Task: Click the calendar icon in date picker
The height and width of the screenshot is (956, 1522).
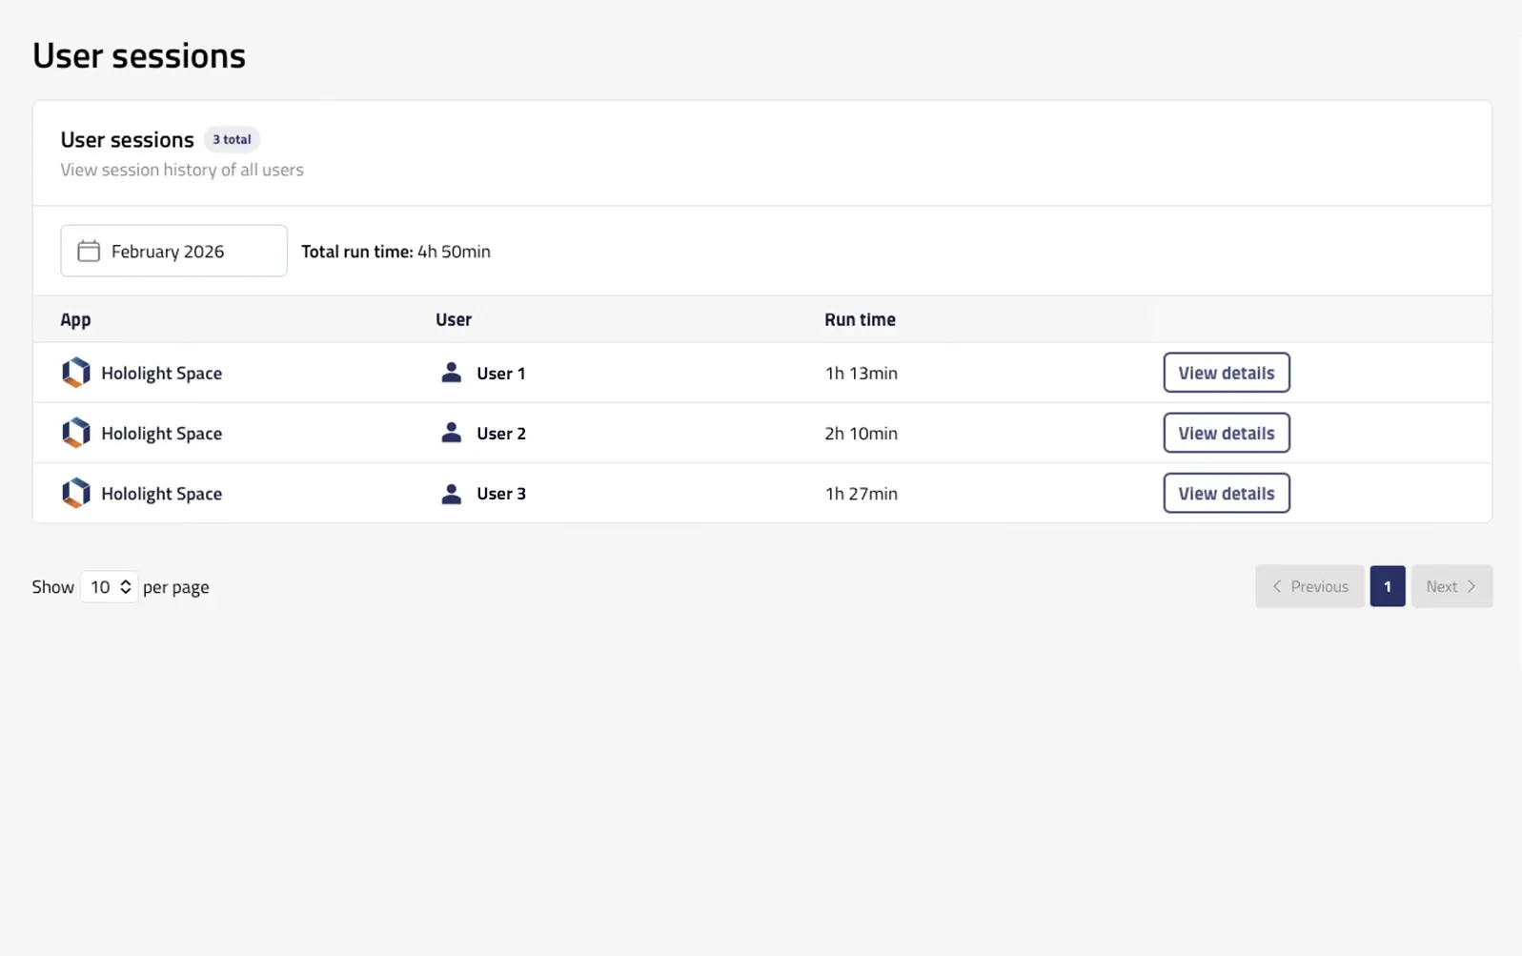Action: [x=89, y=251]
